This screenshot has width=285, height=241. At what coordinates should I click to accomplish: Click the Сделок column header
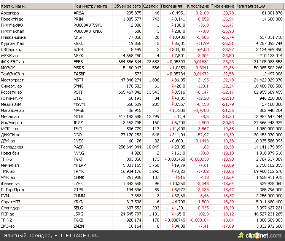click(x=151, y=6)
